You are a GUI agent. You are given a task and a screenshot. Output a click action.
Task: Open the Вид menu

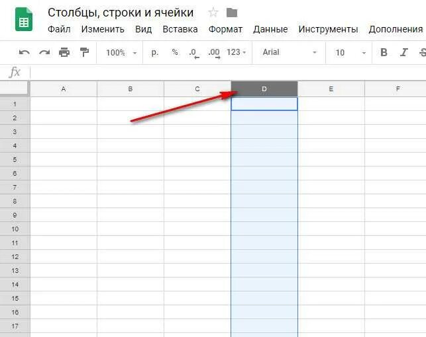[144, 29]
